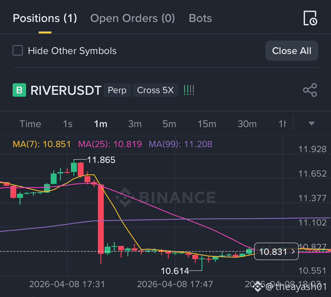Tap the current price label 10.831
The height and width of the screenshot is (297, 331).
[276, 251]
